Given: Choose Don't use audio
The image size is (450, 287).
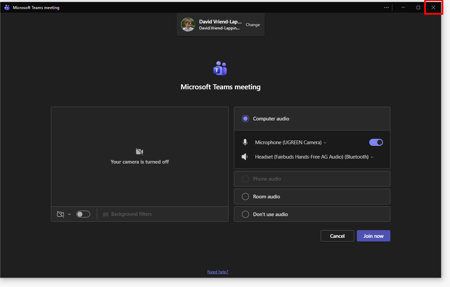Looking at the screenshot, I should [x=312, y=214].
